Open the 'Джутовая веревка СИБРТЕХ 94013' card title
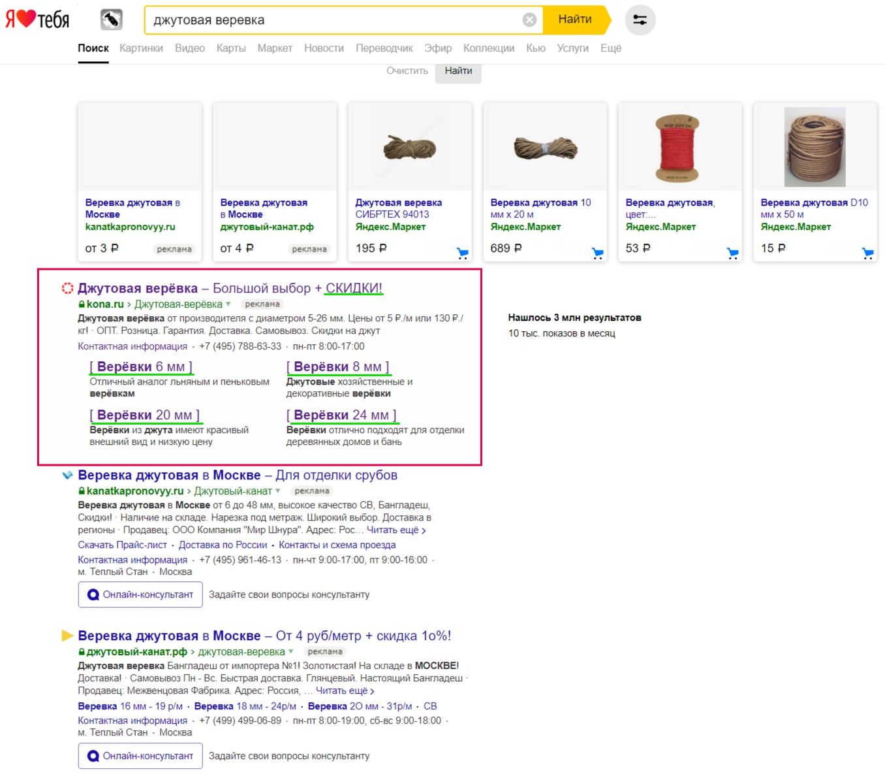 point(399,208)
